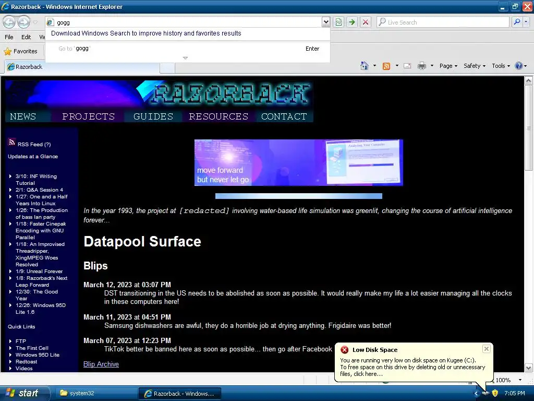Click the RSS Feeds toolbar icon
534x401 pixels.
pos(386,66)
